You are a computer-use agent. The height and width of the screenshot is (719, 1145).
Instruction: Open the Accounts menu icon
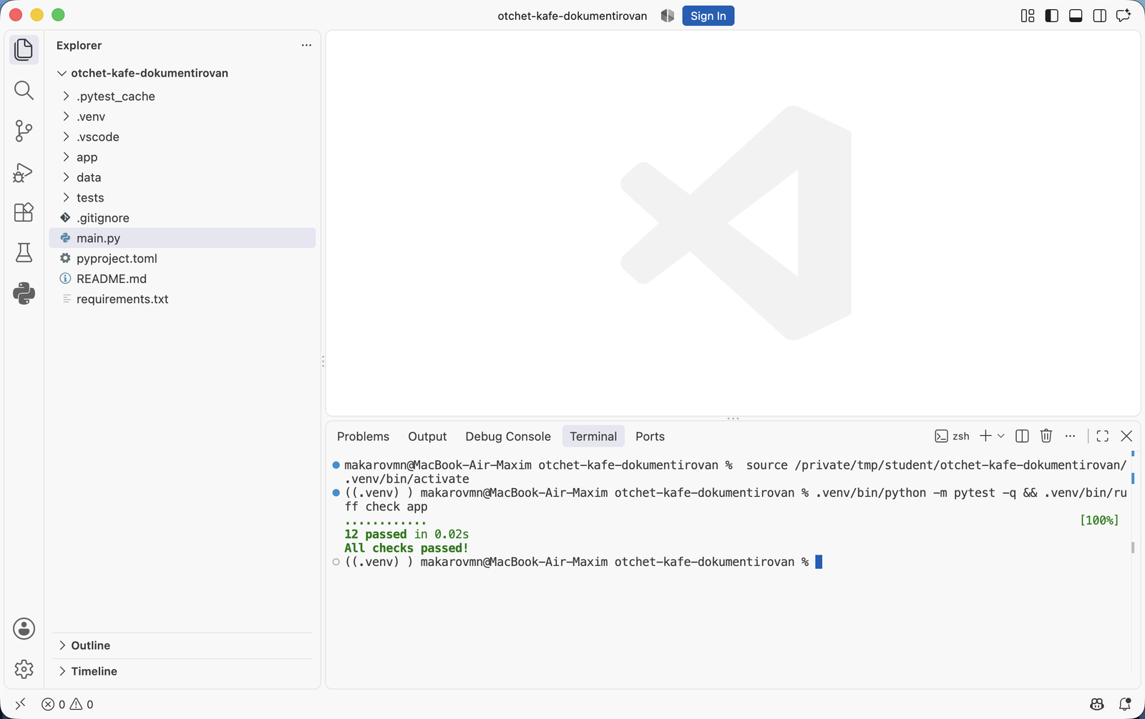point(24,629)
